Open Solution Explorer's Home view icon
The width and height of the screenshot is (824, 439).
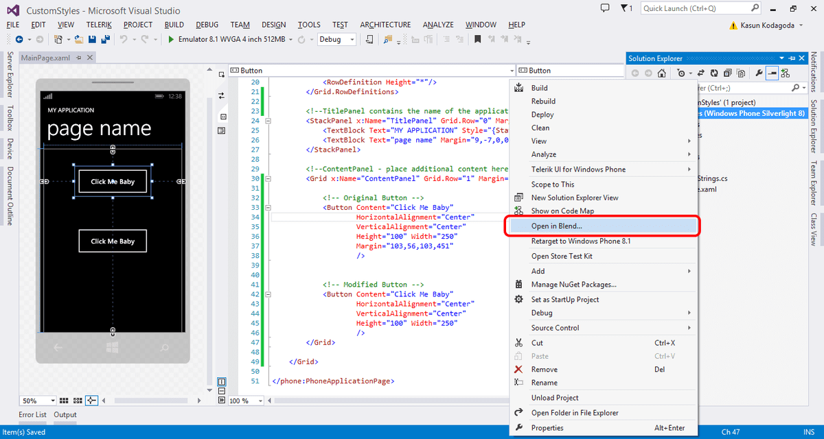662,73
